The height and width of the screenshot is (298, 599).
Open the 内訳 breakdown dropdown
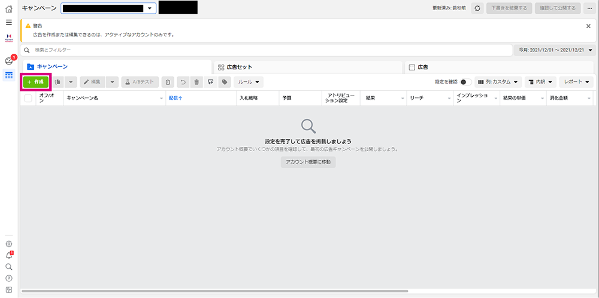[x=540, y=82]
